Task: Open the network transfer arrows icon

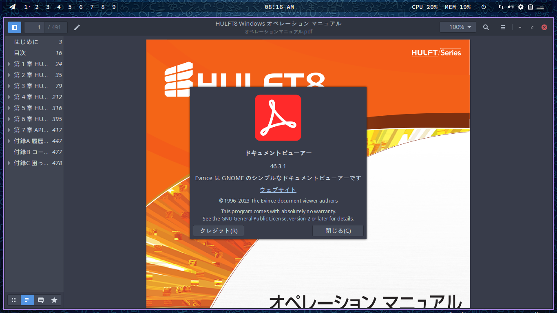Action: coord(501,7)
